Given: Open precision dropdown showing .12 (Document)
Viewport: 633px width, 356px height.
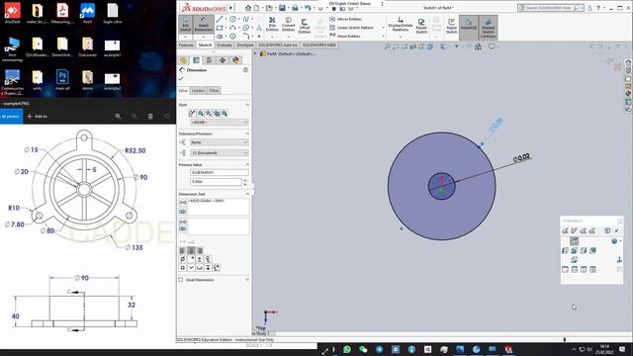Looking at the screenshot, I should tap(220, 153).
